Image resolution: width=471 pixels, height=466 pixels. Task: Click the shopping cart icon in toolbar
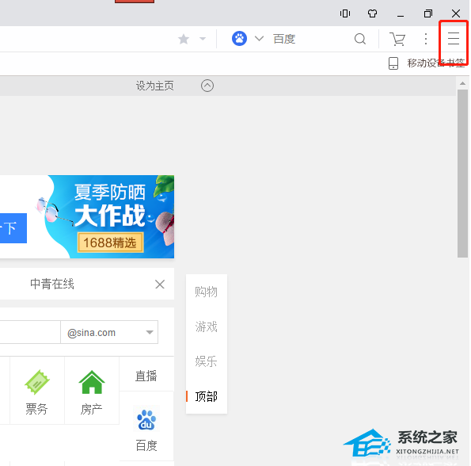[x=397, y=39]
